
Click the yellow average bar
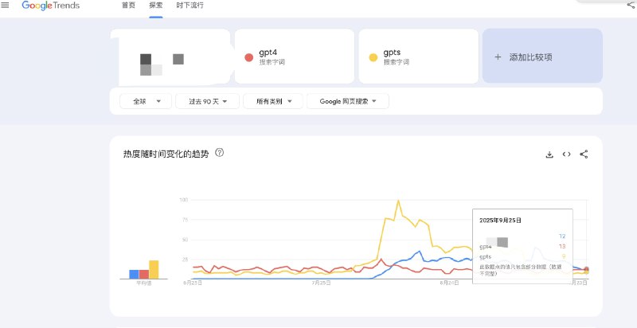tap(154, 270)
